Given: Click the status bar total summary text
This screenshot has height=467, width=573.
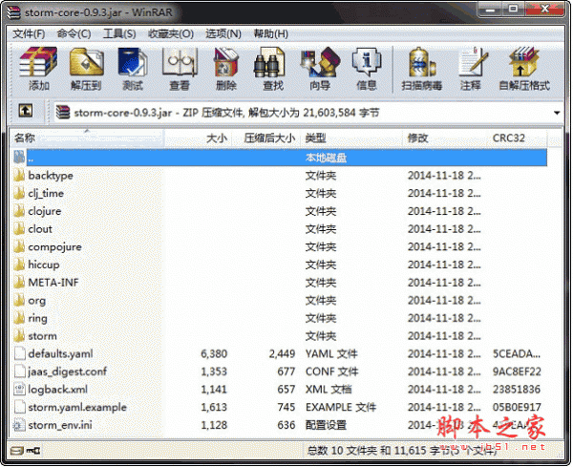Looking at the screenshot, I should point(401,451).
